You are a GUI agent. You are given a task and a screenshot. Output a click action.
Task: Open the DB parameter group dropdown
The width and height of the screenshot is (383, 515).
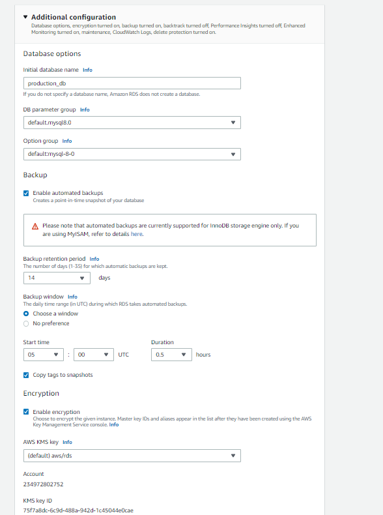tap(132, 123)
